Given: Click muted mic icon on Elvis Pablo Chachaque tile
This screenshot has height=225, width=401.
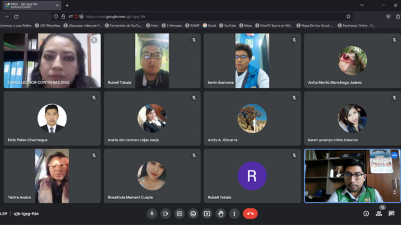Looking at the screenshot, I should pos(94,97).
